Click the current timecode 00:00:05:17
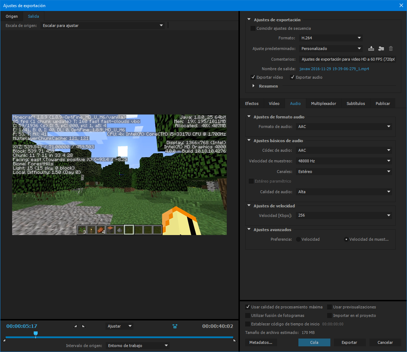 click(x=22, y=326)
